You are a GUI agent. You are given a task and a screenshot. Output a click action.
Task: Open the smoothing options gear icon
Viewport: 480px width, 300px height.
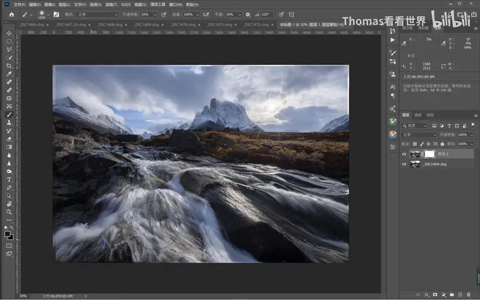pos(248,14)
